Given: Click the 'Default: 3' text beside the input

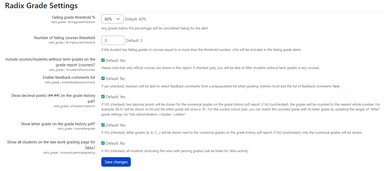Looking at the screenshot, I should (134, 41).
